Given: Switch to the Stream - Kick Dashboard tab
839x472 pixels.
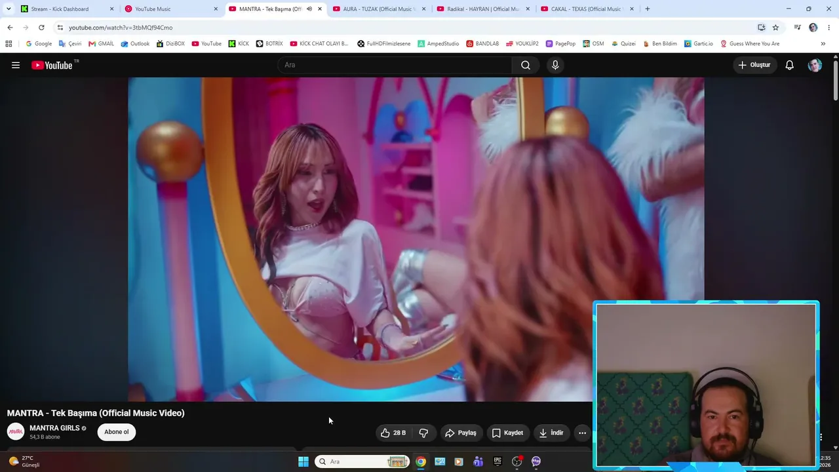Looking at the screenshot, I should click(x=68, y=9).
